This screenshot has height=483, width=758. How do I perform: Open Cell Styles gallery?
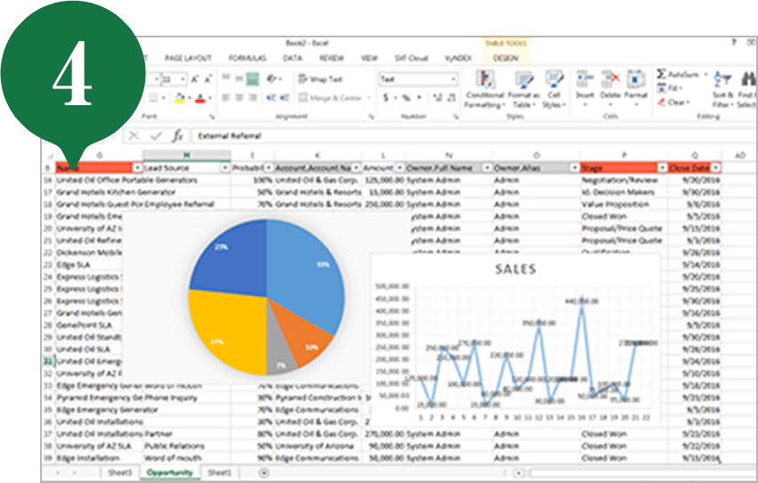(x=553, y=89)
